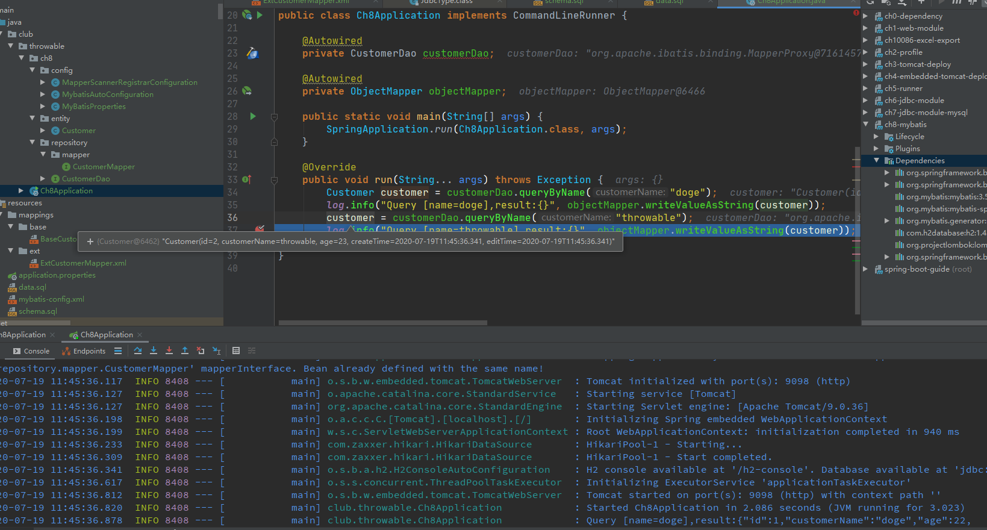987x530 pixels.
Task: Open CustomerMapper interface in project tree
Action: click(104, 167)
